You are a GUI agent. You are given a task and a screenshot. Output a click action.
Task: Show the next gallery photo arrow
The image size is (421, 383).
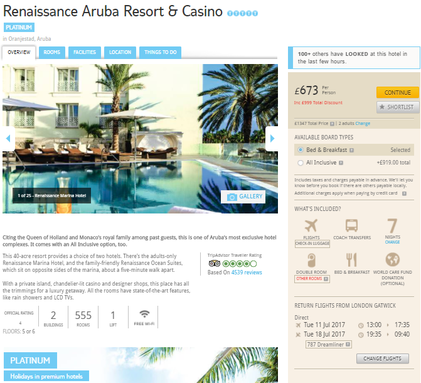[272, 138]
